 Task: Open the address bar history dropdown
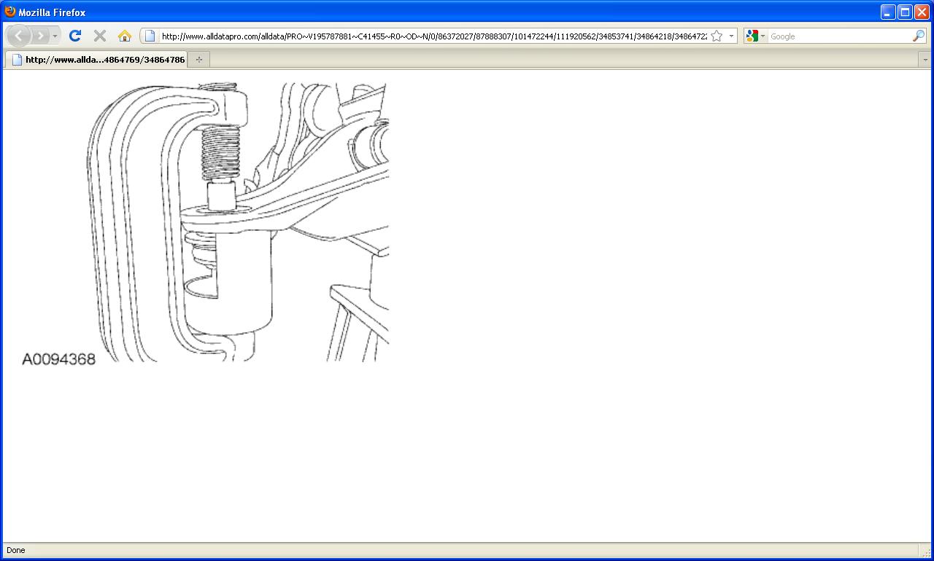tap(731, 36)
